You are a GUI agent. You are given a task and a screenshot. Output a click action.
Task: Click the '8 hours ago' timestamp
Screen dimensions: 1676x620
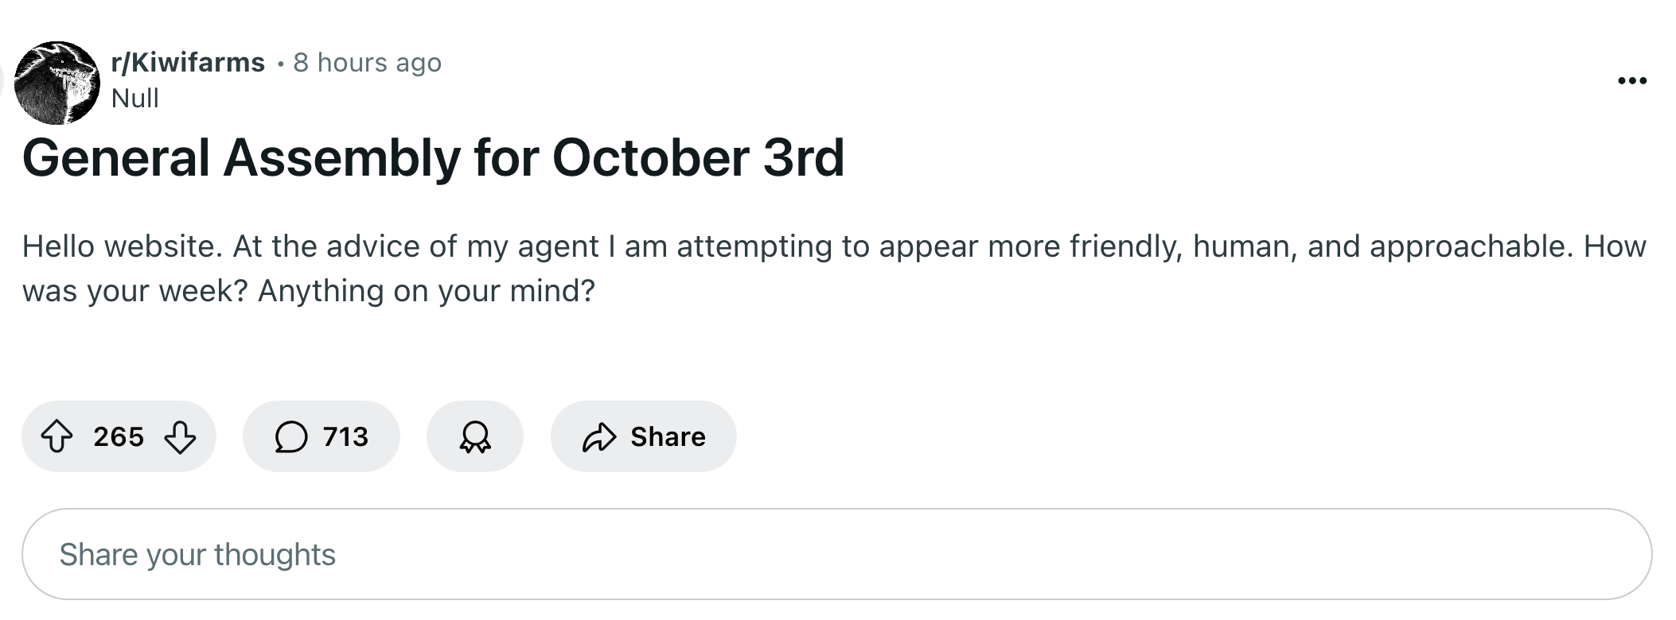367,62
